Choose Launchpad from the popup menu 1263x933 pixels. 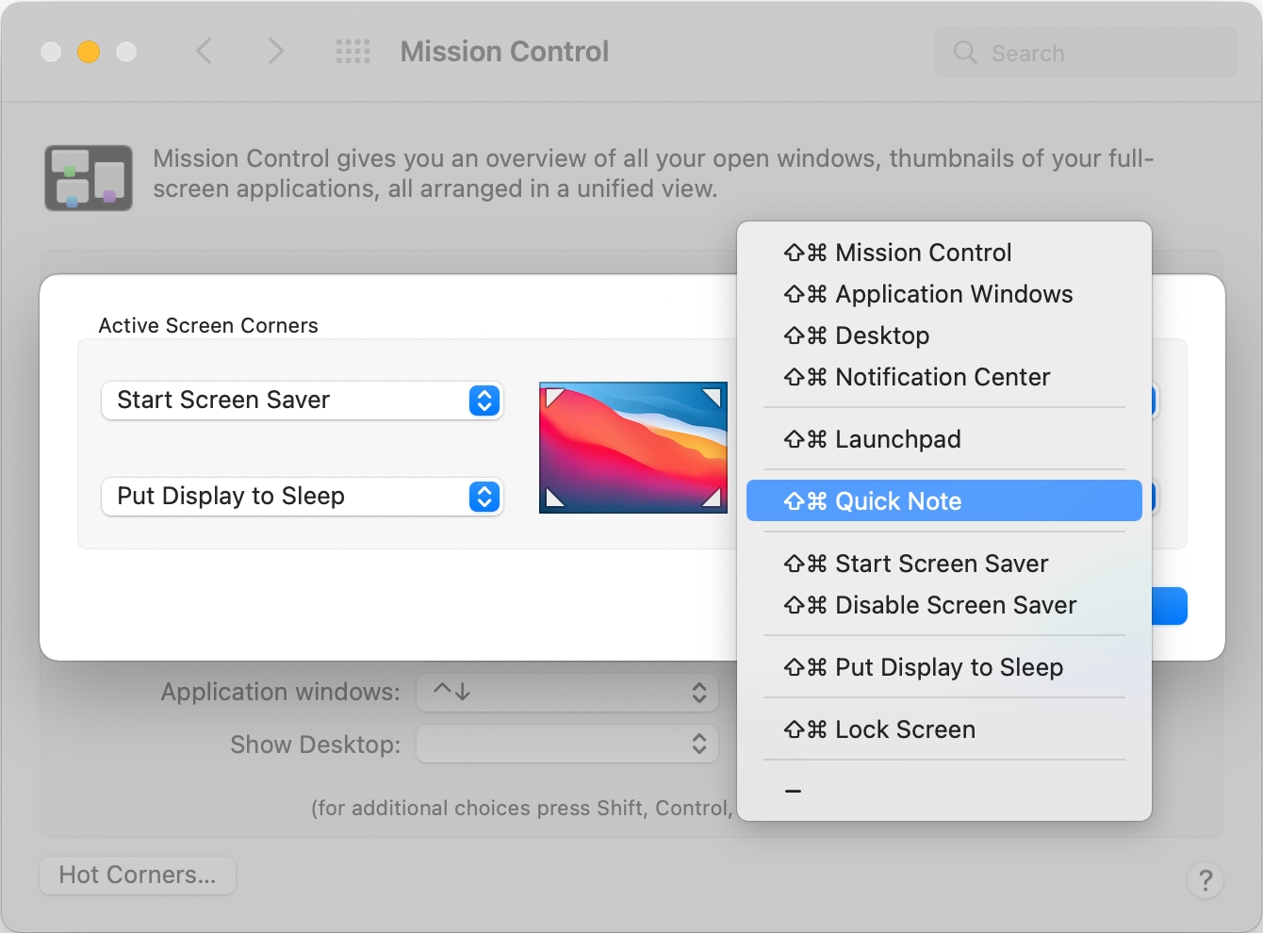point(944,439)
